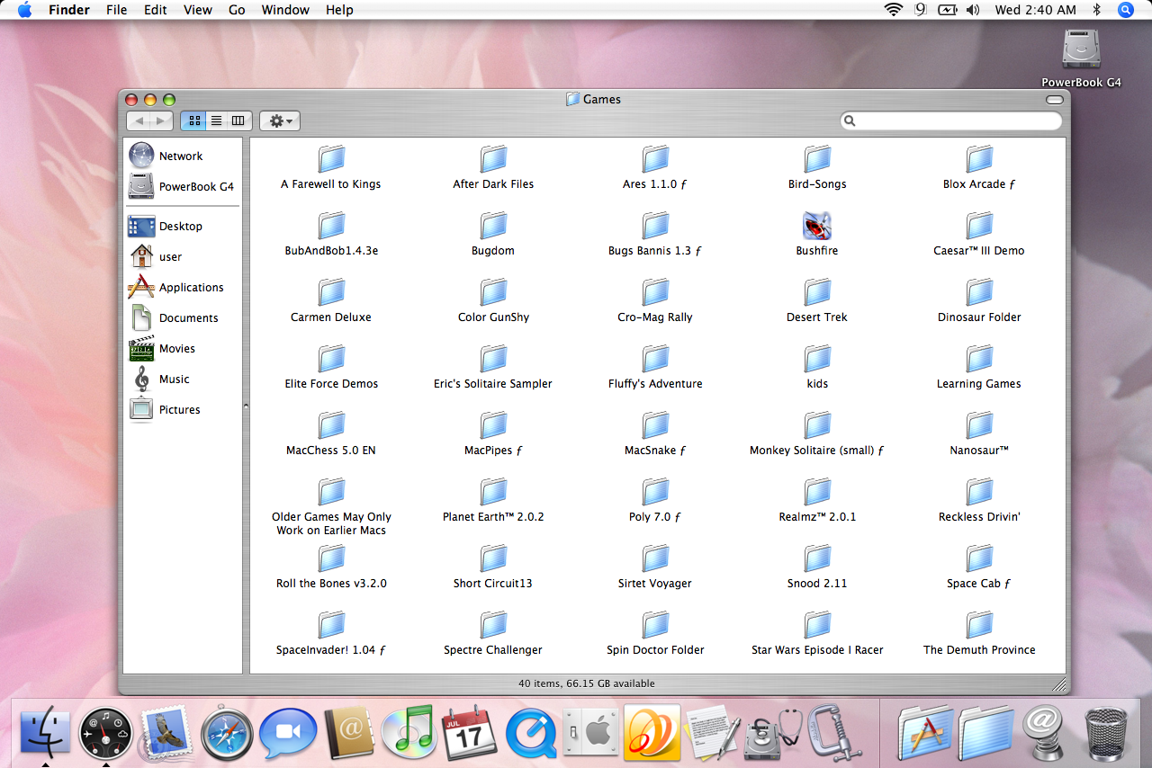The height and width of the screenshot is (768, 1152).
Task: Open the Apple menu
Action: [x=24, y=10]
